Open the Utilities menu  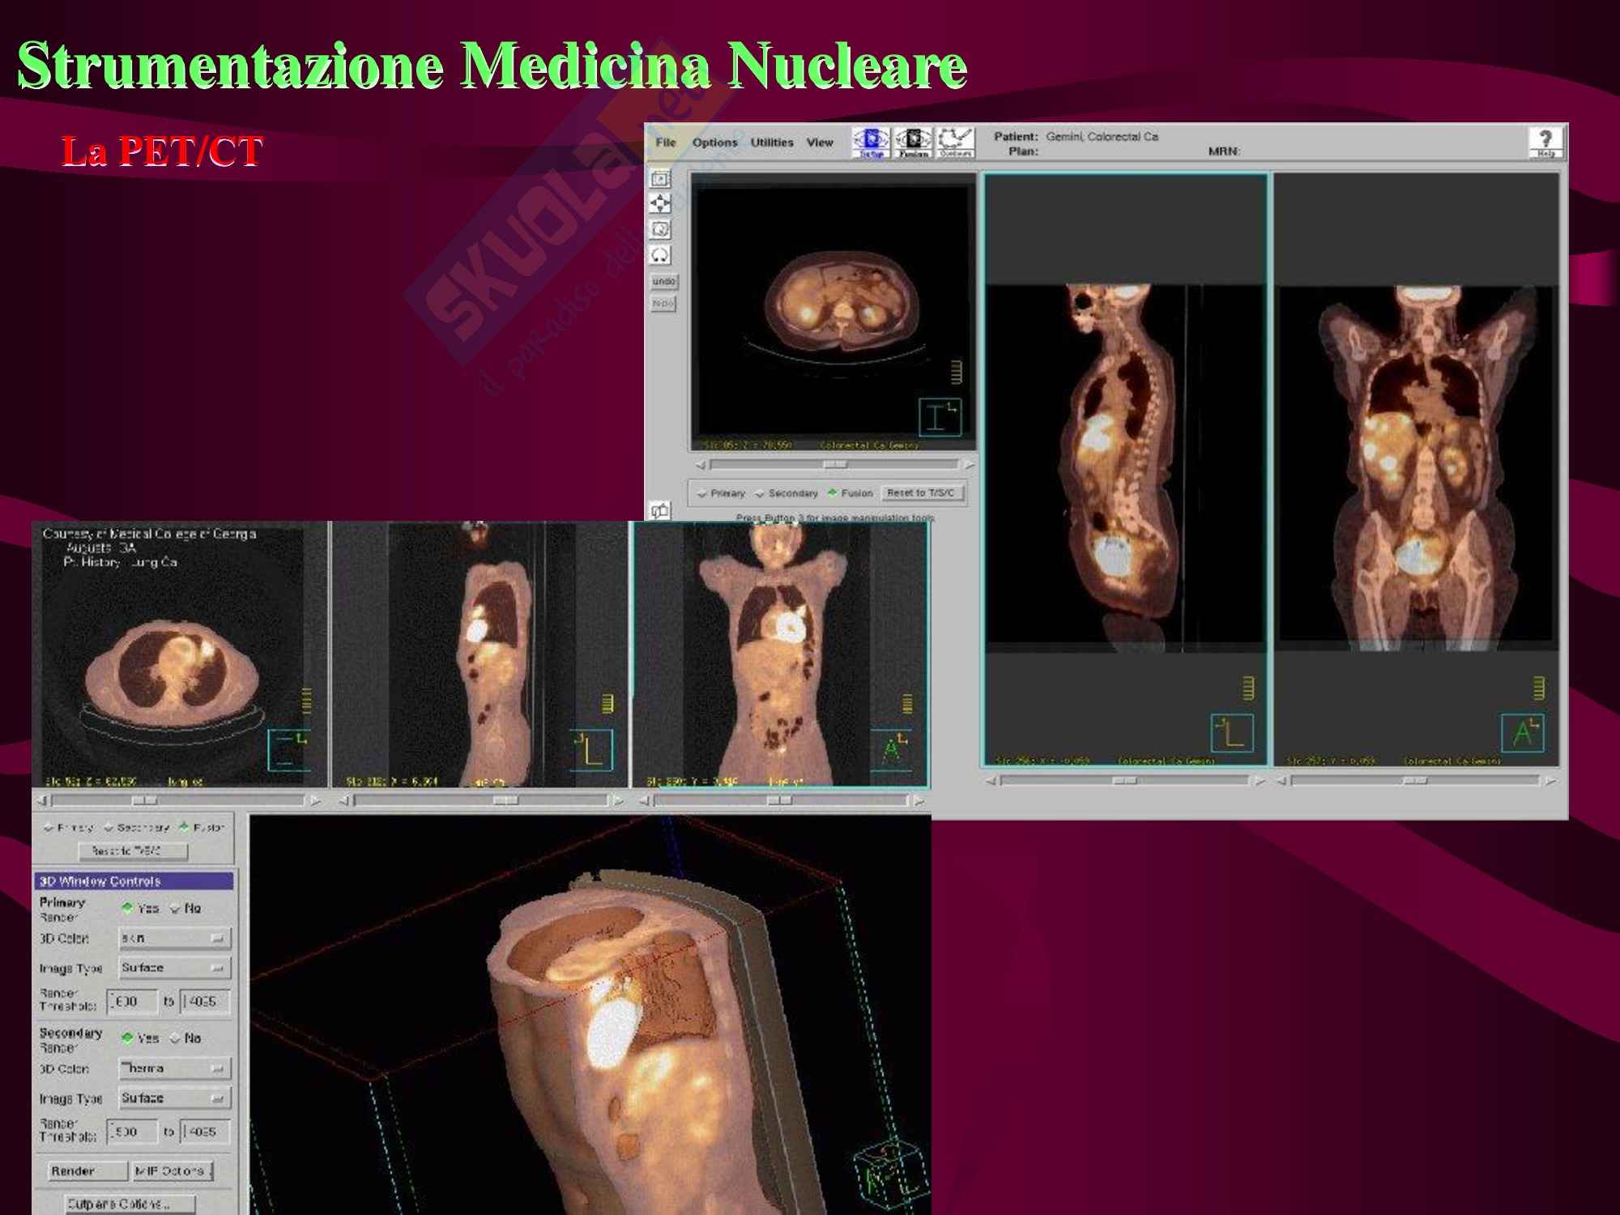[771, 143]
